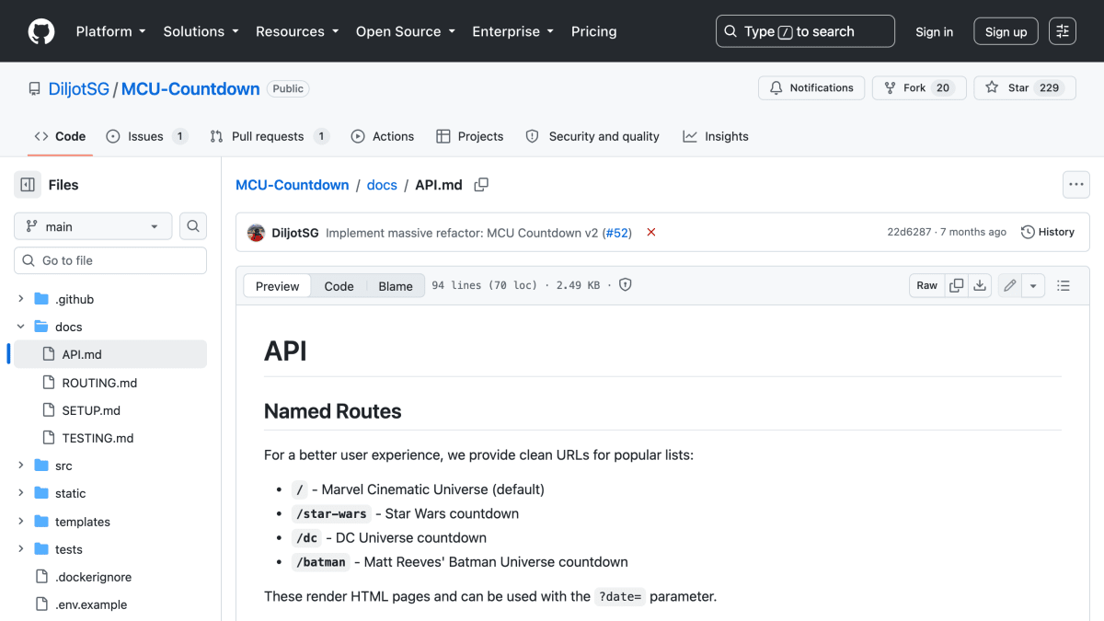Switch to Blame view
The image size is (1104, 621).
pos(396,286)
